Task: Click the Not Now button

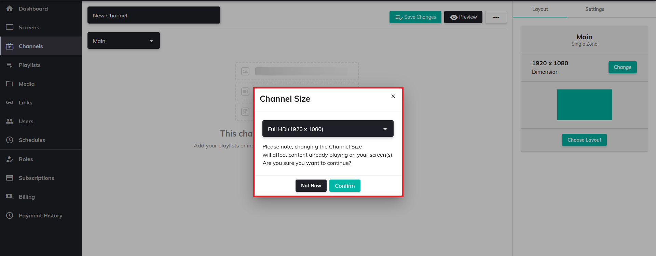Action: point(311,186)
